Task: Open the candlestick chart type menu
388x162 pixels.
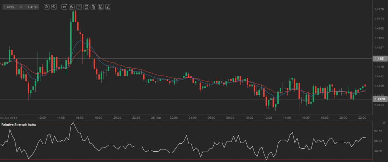Action: click(72, 7)
